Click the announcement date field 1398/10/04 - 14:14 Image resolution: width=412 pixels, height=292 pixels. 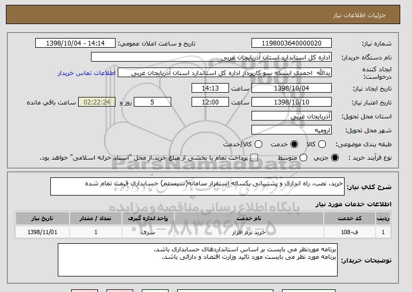coord(75,43)
